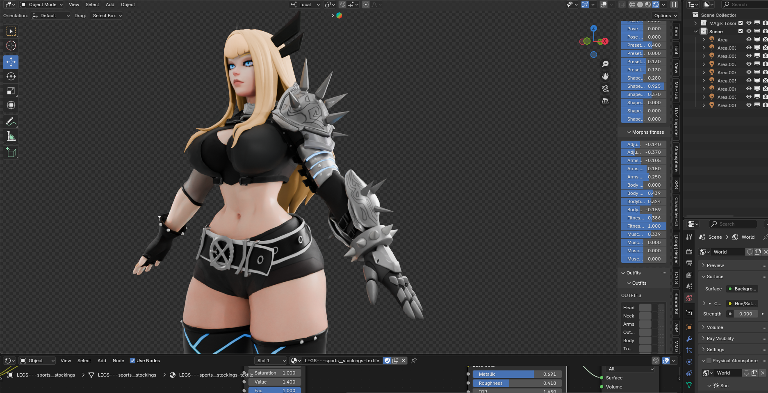The height and width of the screenshot is (393, 768).
Task: Choose the Move tool
Action: (11, 62)
